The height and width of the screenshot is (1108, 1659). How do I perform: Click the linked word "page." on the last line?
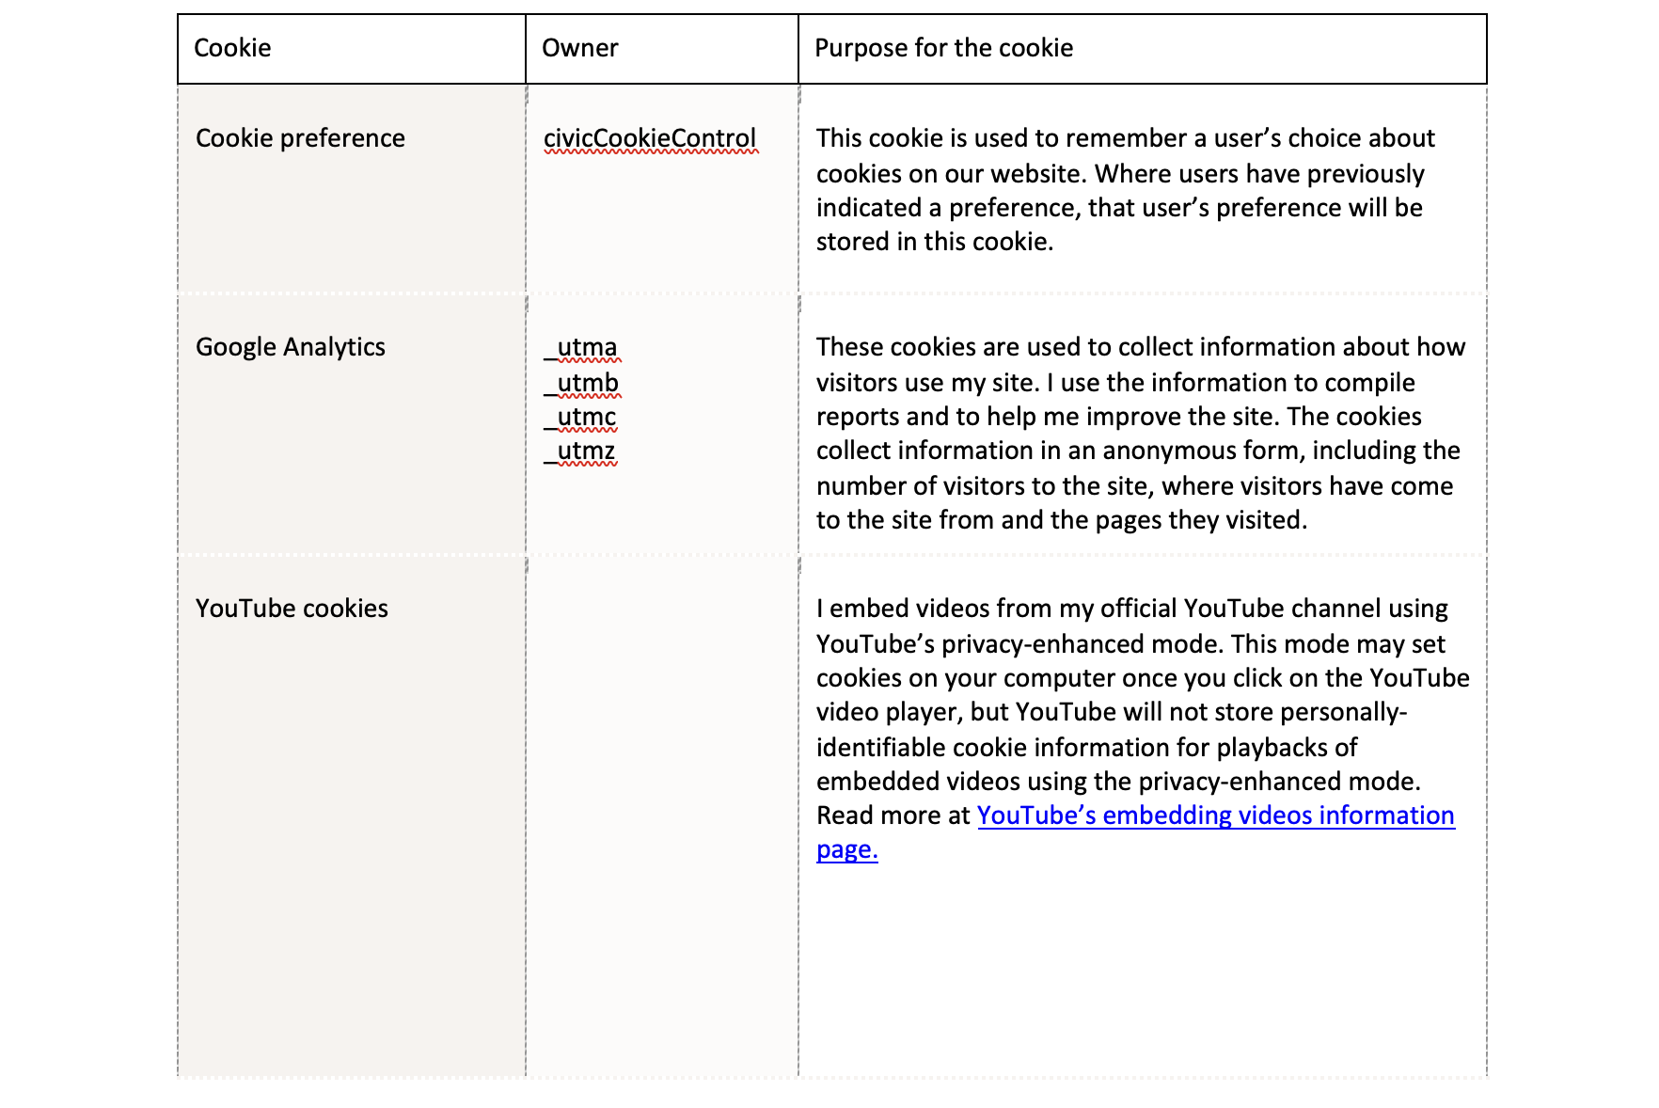(x=846, y=850)
